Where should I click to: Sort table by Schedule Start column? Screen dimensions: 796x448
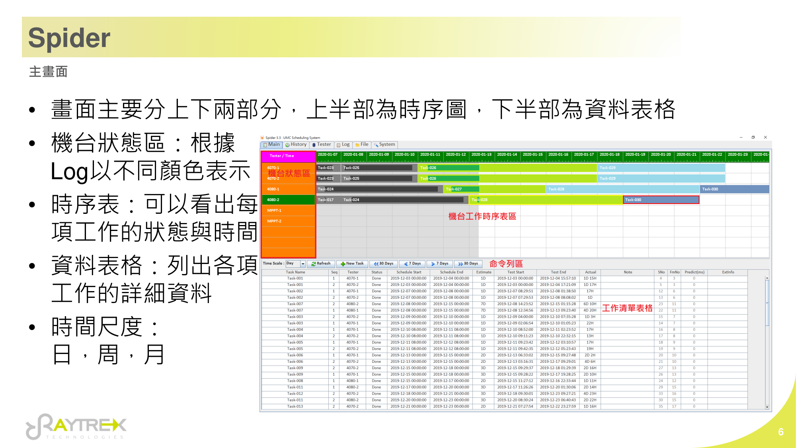point(408,272)
